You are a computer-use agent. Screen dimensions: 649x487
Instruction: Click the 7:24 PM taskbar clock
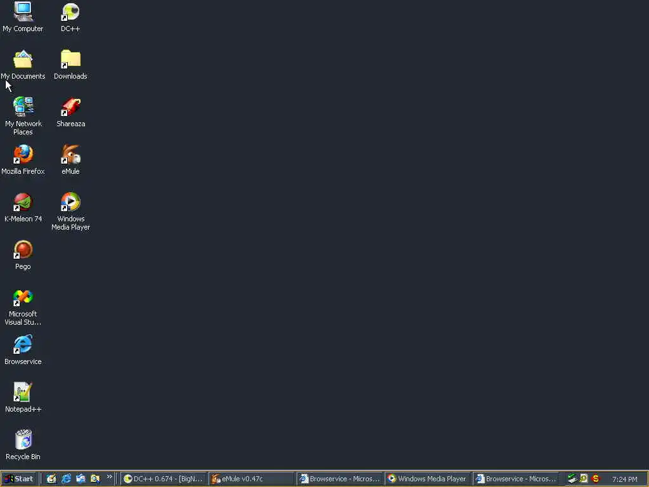pyautogui.click(x=624, y=479)
